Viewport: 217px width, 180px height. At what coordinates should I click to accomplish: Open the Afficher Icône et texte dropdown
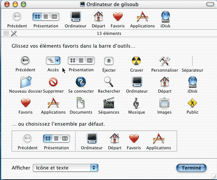click(x=65, y=168)
